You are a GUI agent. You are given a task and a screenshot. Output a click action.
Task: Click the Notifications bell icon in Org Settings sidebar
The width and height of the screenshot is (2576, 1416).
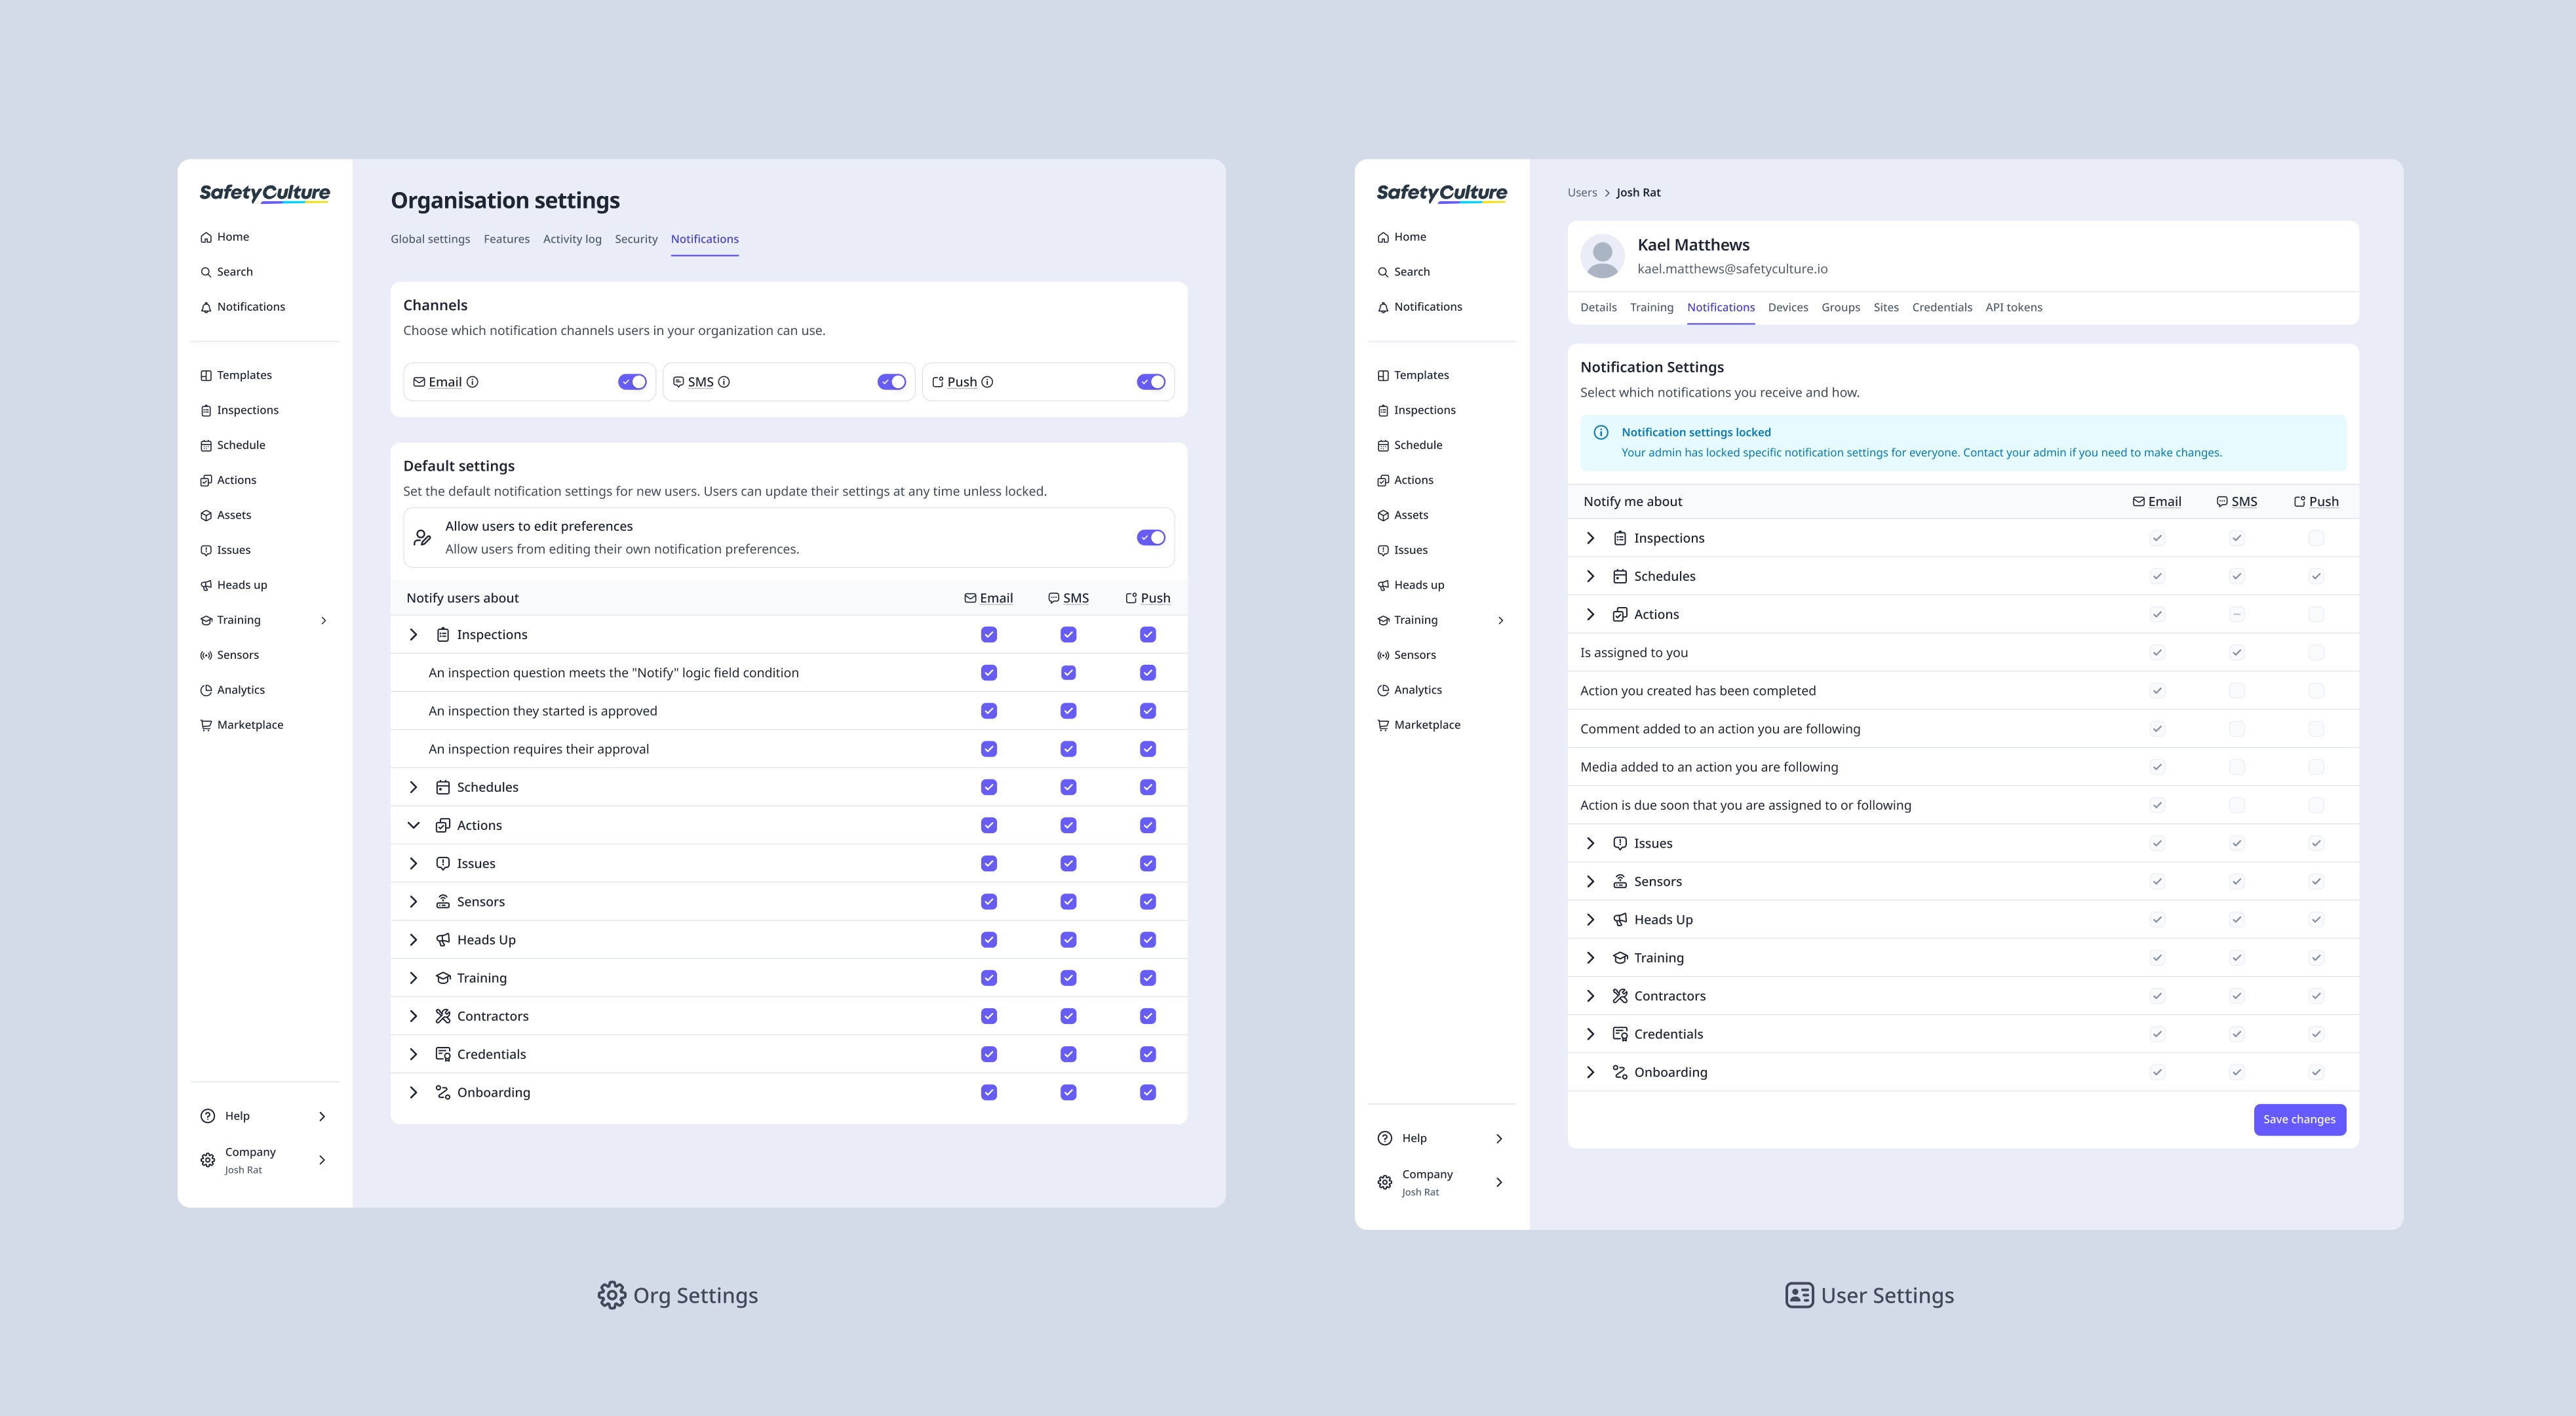point(206,307)
